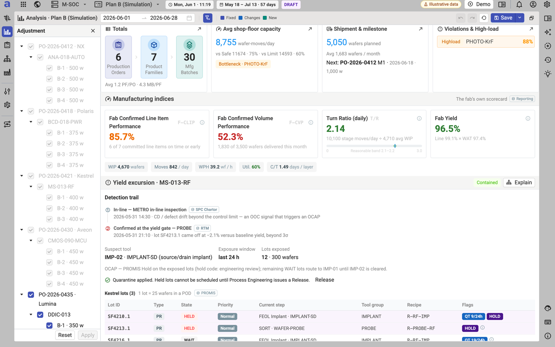
Task: Show info for Turn Ratio metric
Action: (419, 118)
